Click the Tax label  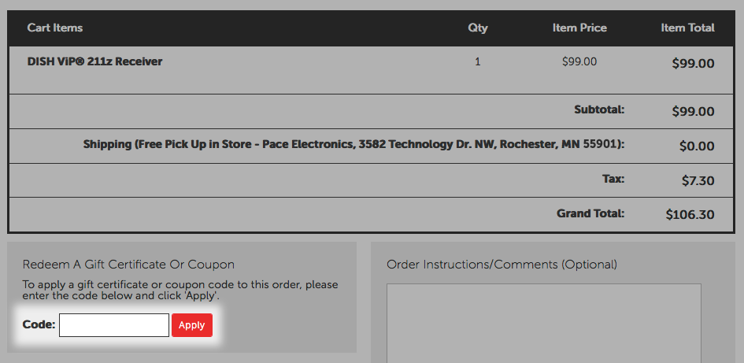coord(613,179)
